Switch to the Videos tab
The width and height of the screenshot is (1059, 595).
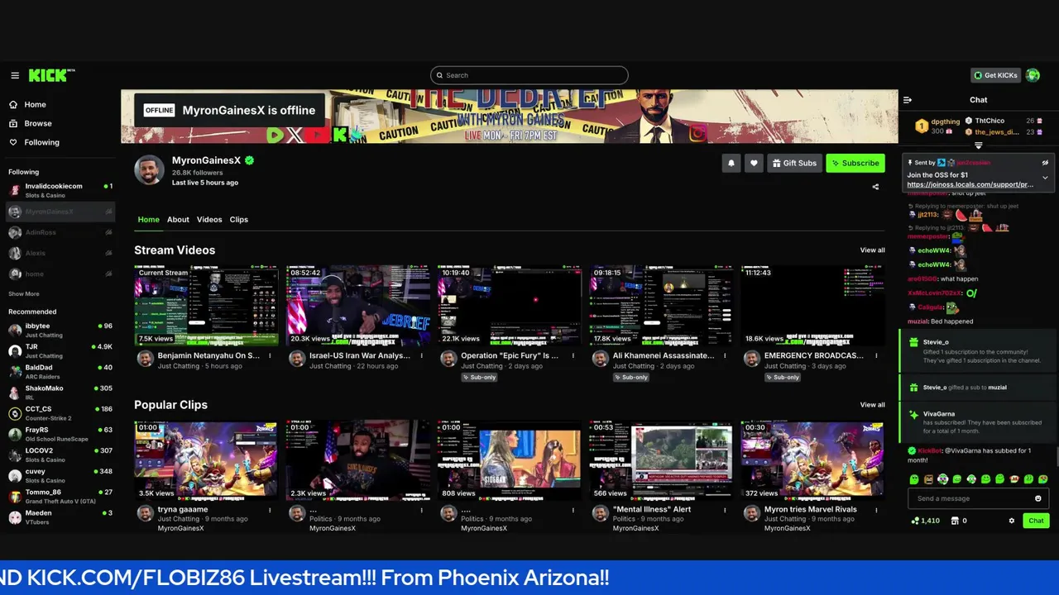[209, 220]
